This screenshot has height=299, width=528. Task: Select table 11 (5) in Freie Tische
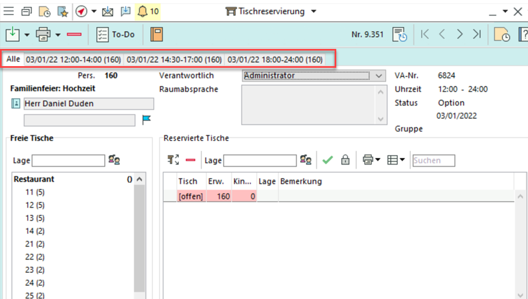[x=34, y=192]
